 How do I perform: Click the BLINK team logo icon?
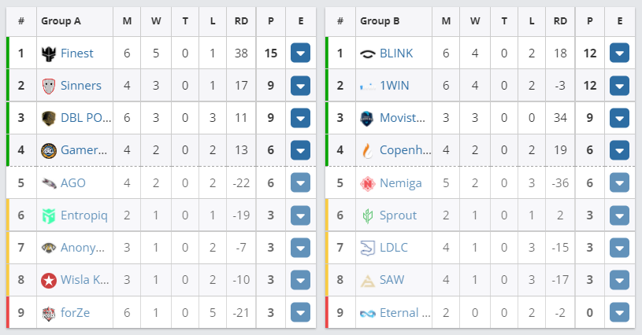tap(368, 53)
